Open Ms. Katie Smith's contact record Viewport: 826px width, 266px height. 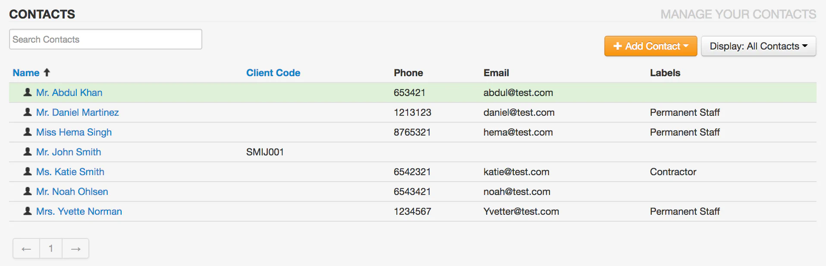pyautogui.click(x=70, y=171)
